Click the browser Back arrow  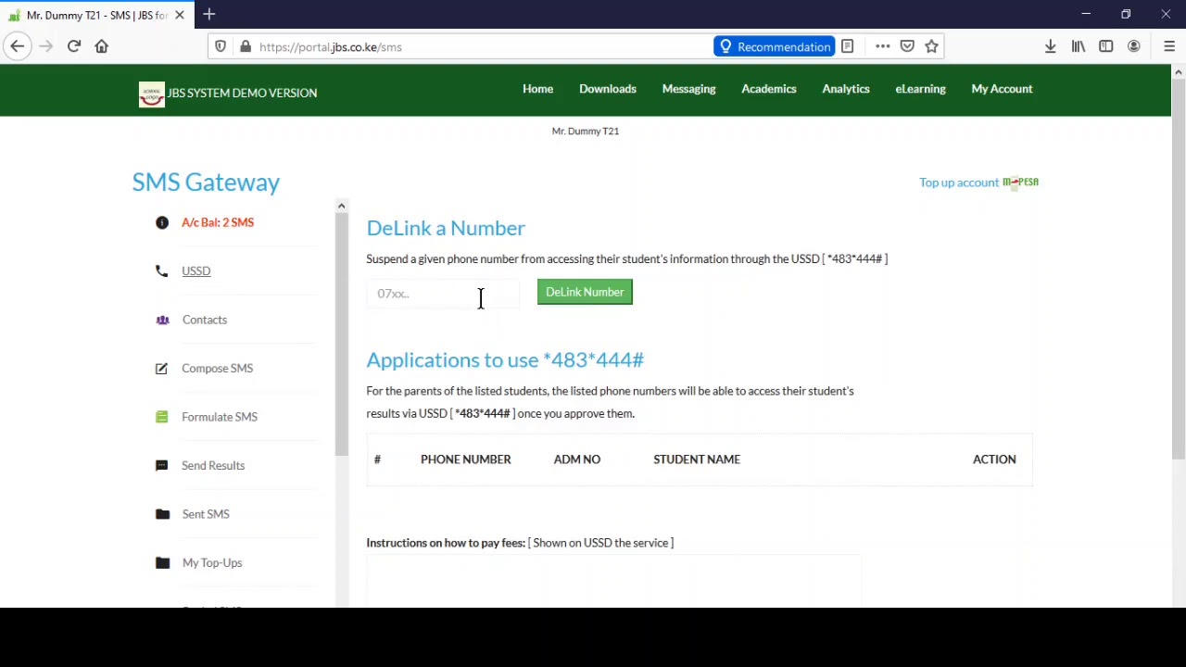coord(18,46)
